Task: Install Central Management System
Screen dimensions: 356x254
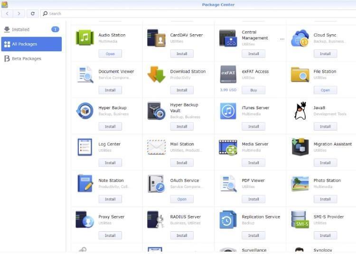Action: (253, 54)
